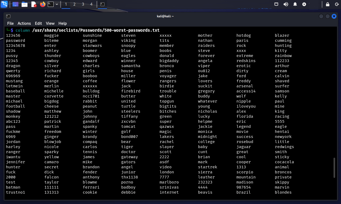341x204 pixels.
Task: Switch to workspace 2
Action: [x=74, y=4]
